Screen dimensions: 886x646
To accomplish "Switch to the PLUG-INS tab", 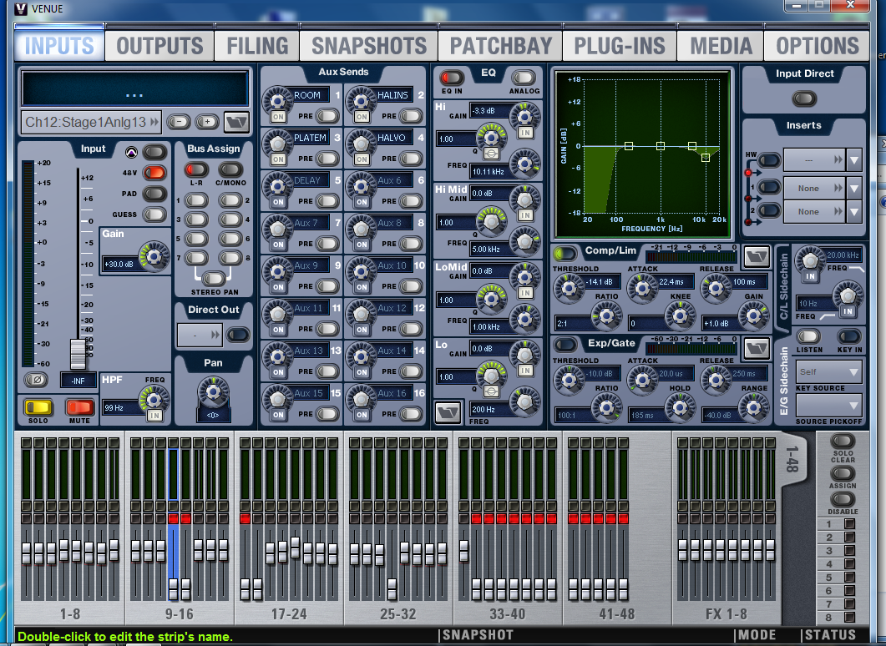I will [620, 46].
